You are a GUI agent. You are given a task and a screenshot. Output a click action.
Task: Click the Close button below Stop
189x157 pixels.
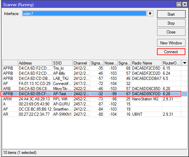pos(171,32)
